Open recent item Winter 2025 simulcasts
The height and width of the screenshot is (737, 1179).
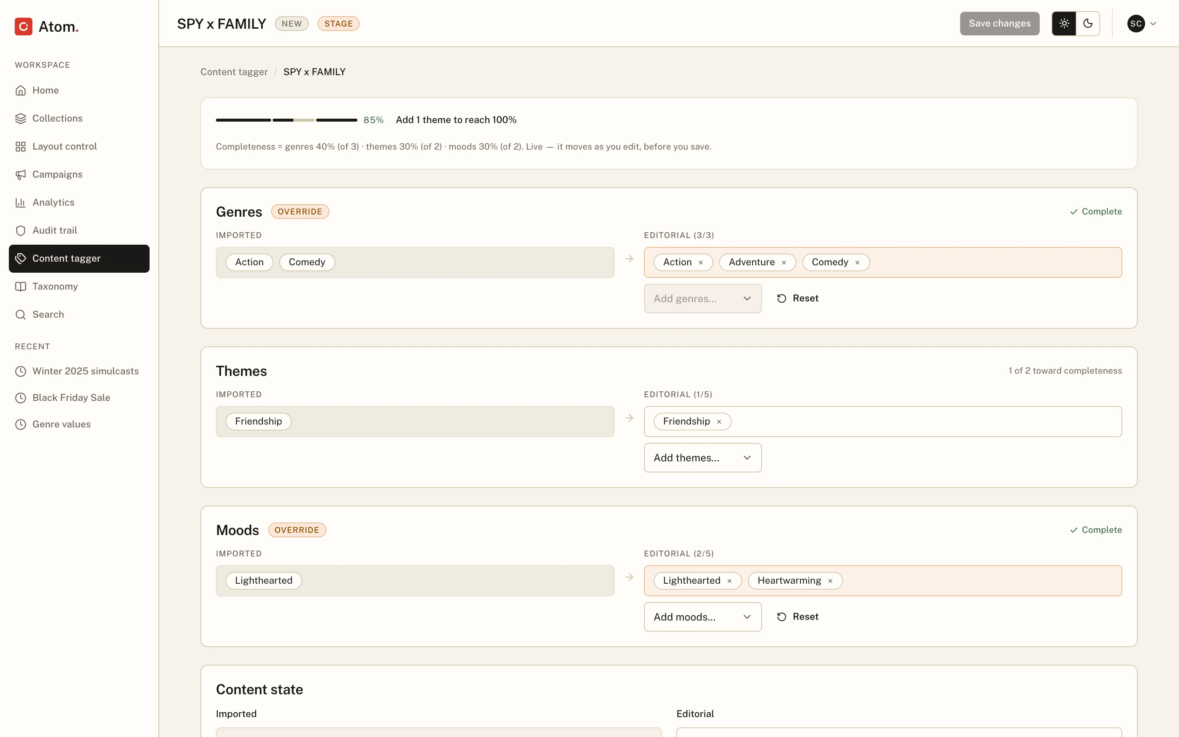coord(79,371)
